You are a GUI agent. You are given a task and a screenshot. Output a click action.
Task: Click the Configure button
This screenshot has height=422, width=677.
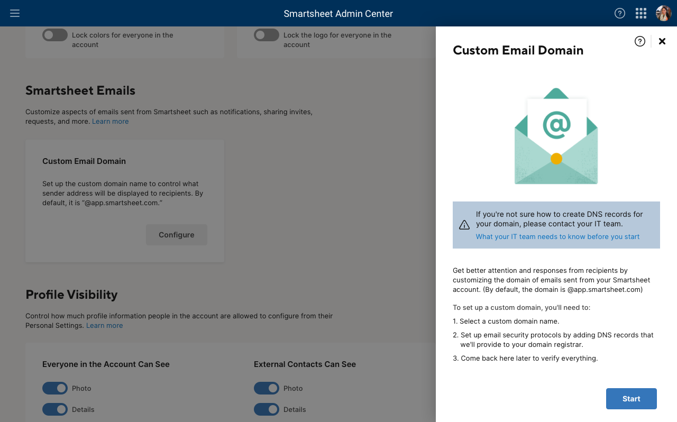[177, 235]
